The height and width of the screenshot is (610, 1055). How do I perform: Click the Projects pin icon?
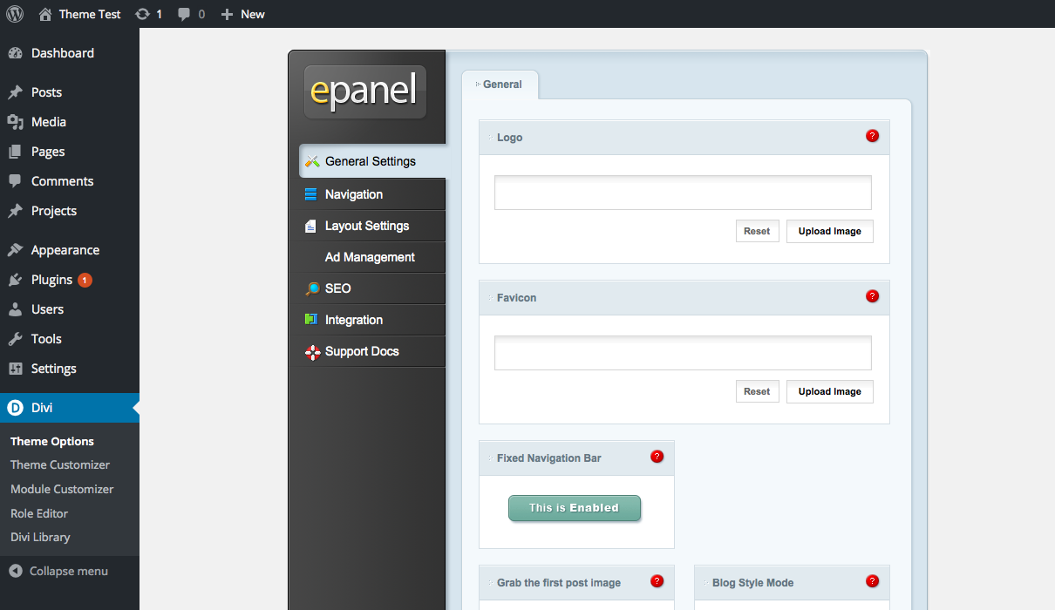point(15,211)
